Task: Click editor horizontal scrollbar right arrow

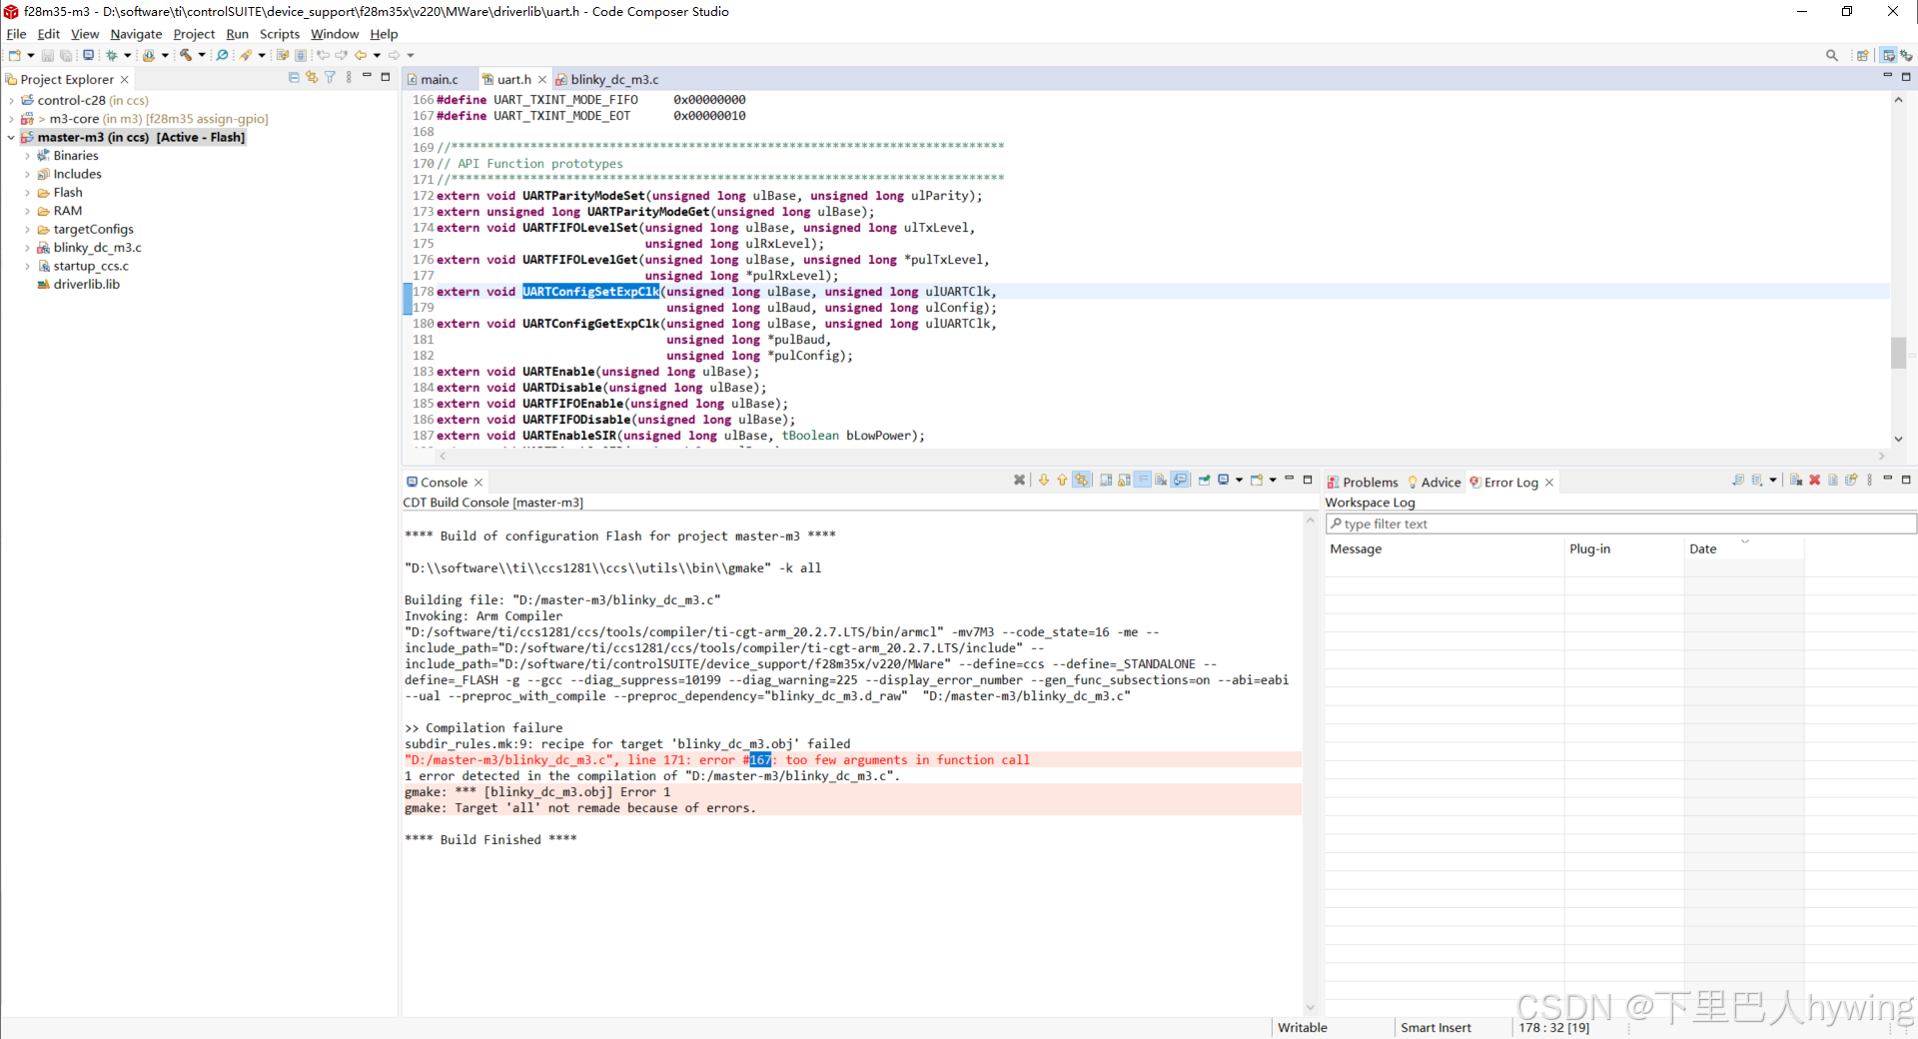Action: [1881, 456]
